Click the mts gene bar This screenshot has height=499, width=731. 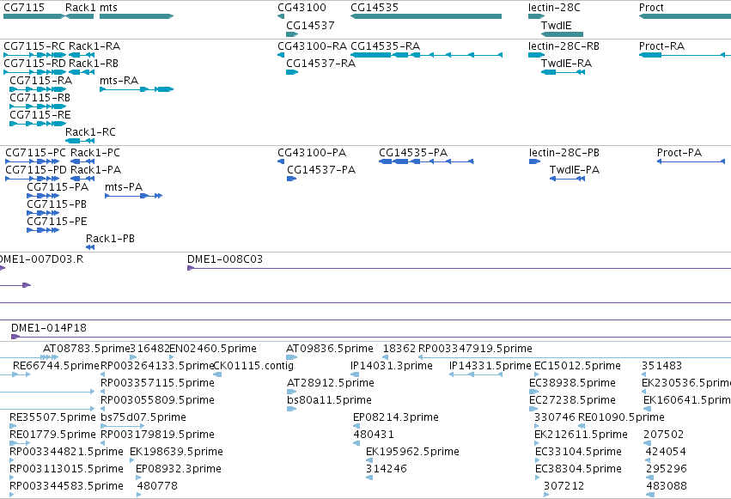[137, 16]
